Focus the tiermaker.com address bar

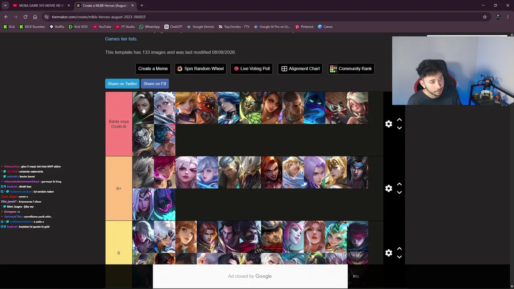click(x=261, y=17)
